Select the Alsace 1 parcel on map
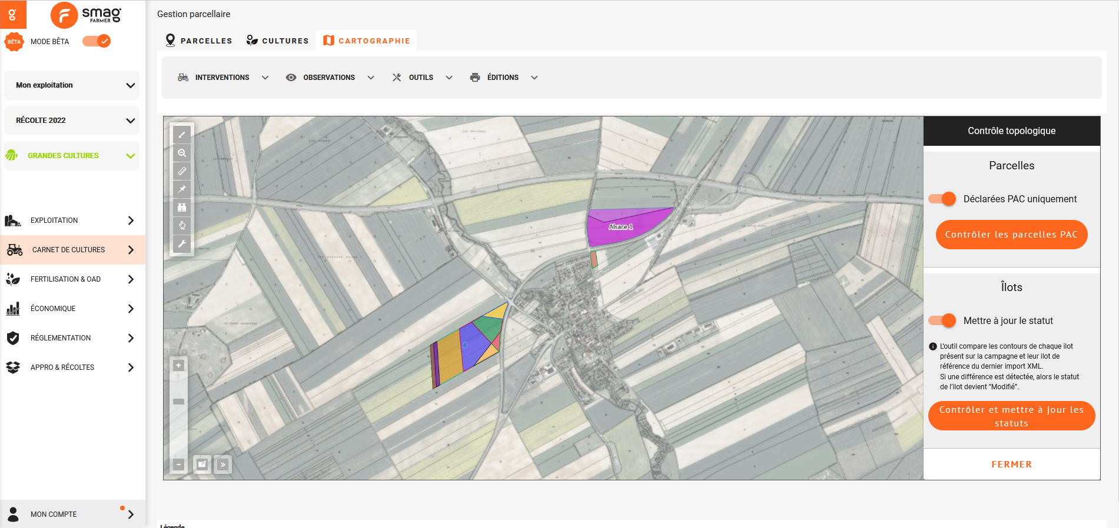 [x=624, y=229]
